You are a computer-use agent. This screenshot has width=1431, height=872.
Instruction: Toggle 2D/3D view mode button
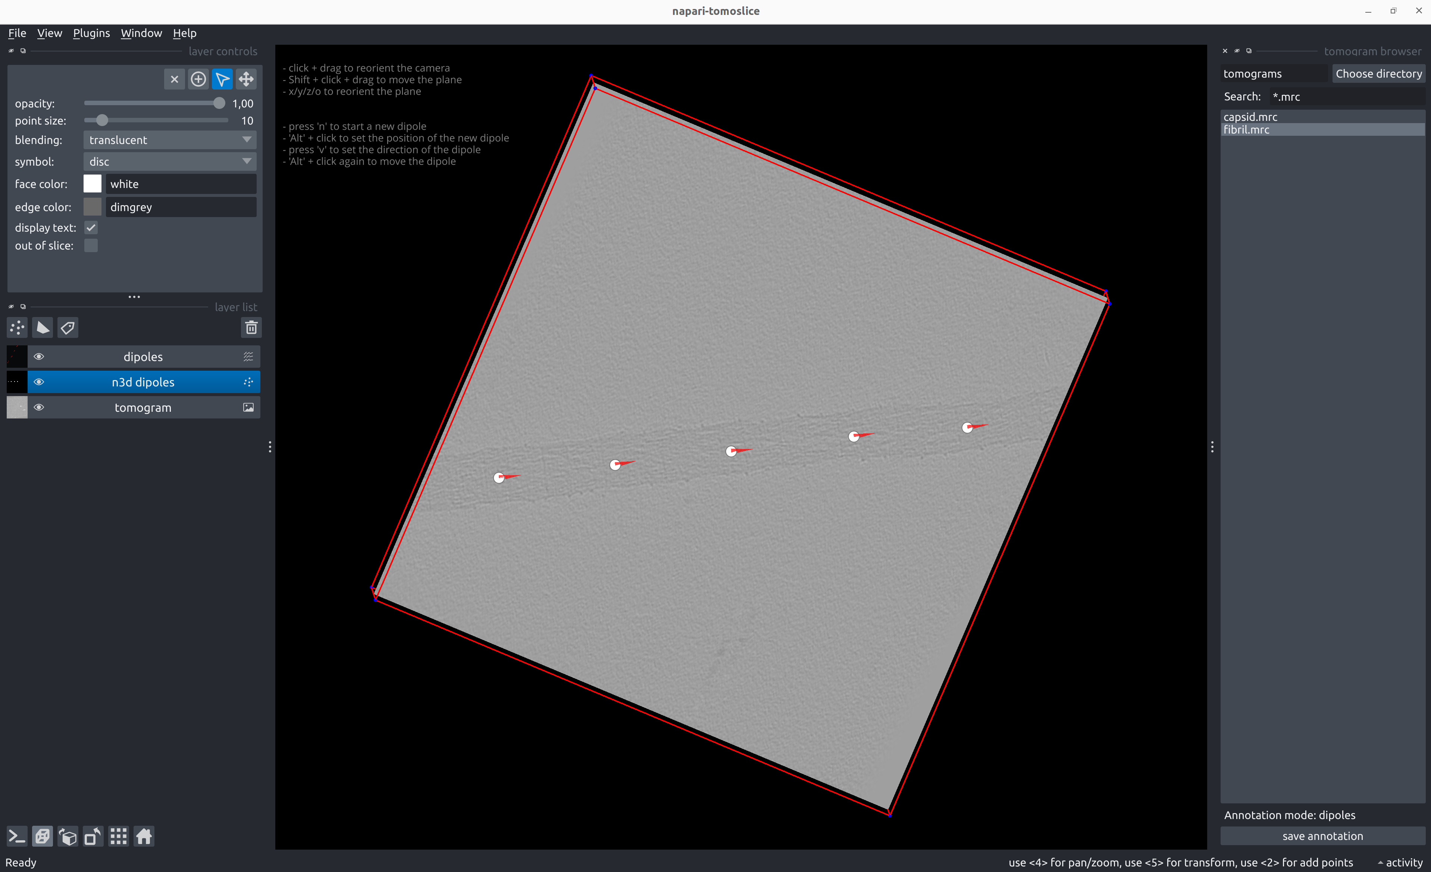tap(43, 836)
